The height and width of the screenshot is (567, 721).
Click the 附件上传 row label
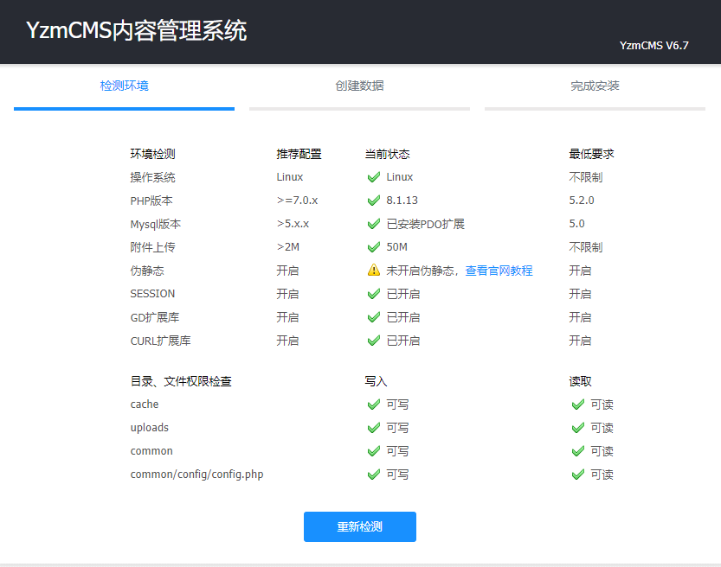pos(152,247)
